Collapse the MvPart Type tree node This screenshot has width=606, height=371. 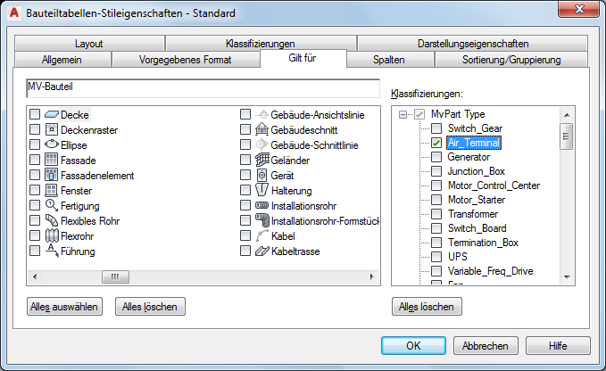coord(403,114)
